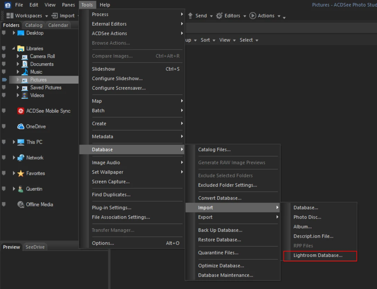Toggle Easy-Select marker beside Desktop

click(x=3, y=33)
